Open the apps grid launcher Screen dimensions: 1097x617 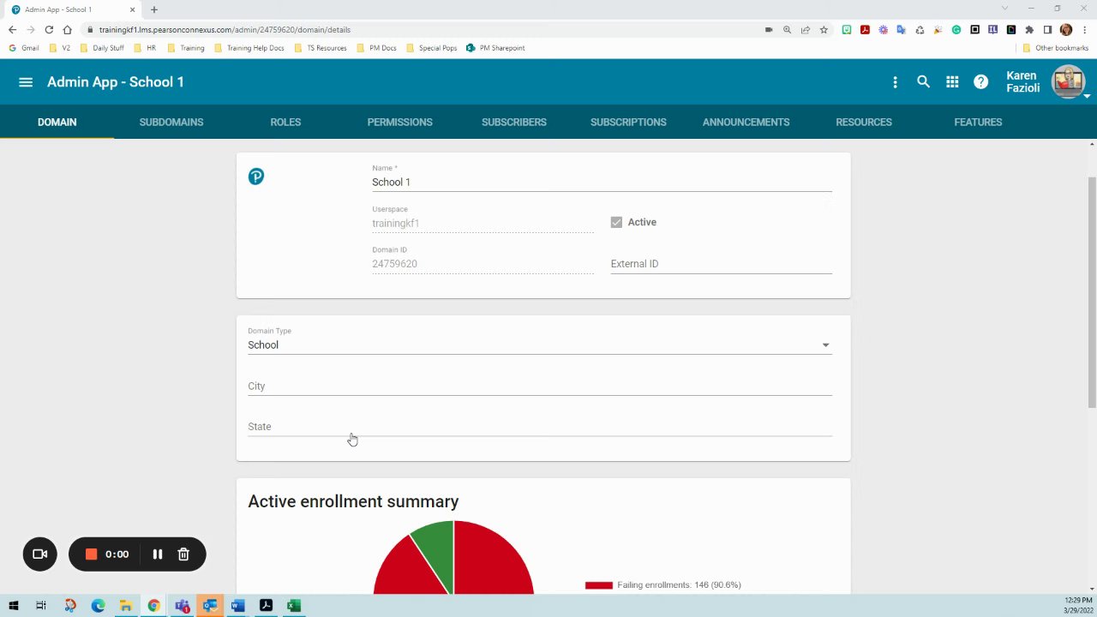coord(952,82)
